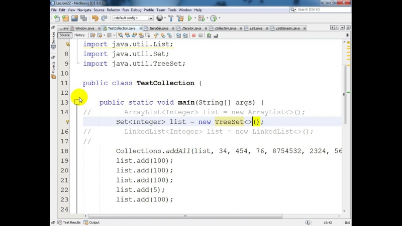This screenshot has height=226, width=402.
Task: Open the Output panel
Action: [x=92, y=222]
